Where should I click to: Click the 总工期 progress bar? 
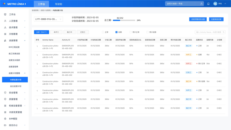tap(124, 20)
